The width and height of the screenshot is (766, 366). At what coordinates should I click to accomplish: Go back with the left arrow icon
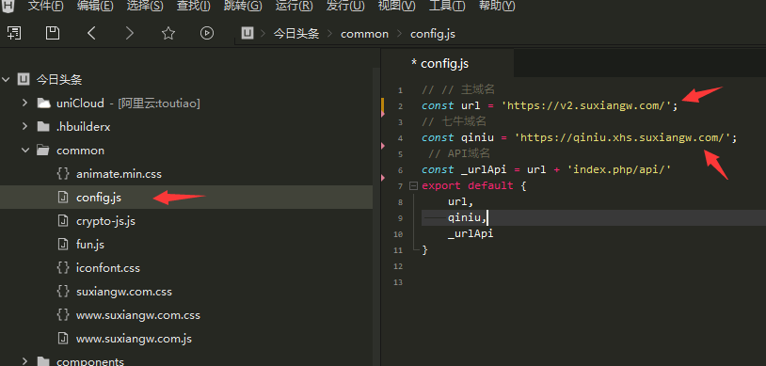click(x=91, y=33)
